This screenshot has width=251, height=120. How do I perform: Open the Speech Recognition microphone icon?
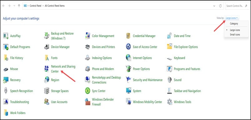(6, 91)
